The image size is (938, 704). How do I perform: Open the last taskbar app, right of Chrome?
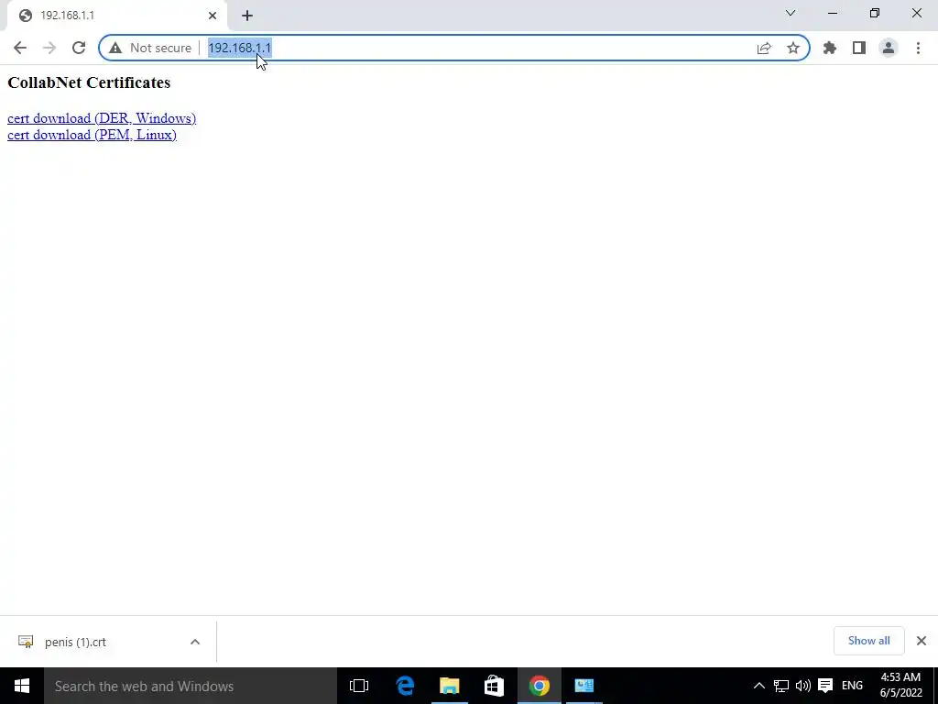point(584,686)
